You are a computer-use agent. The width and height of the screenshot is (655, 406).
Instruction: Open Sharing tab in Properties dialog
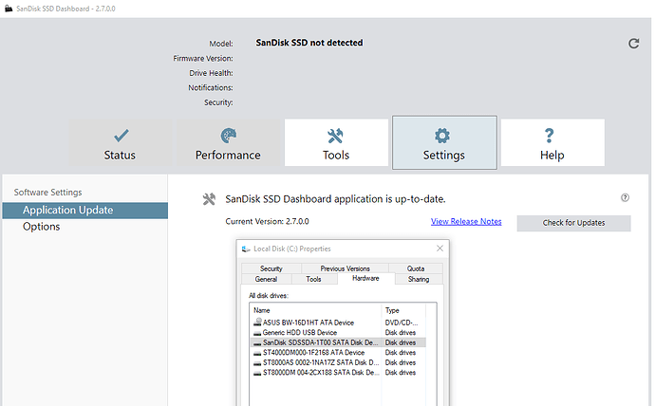[x=419, y=279]
